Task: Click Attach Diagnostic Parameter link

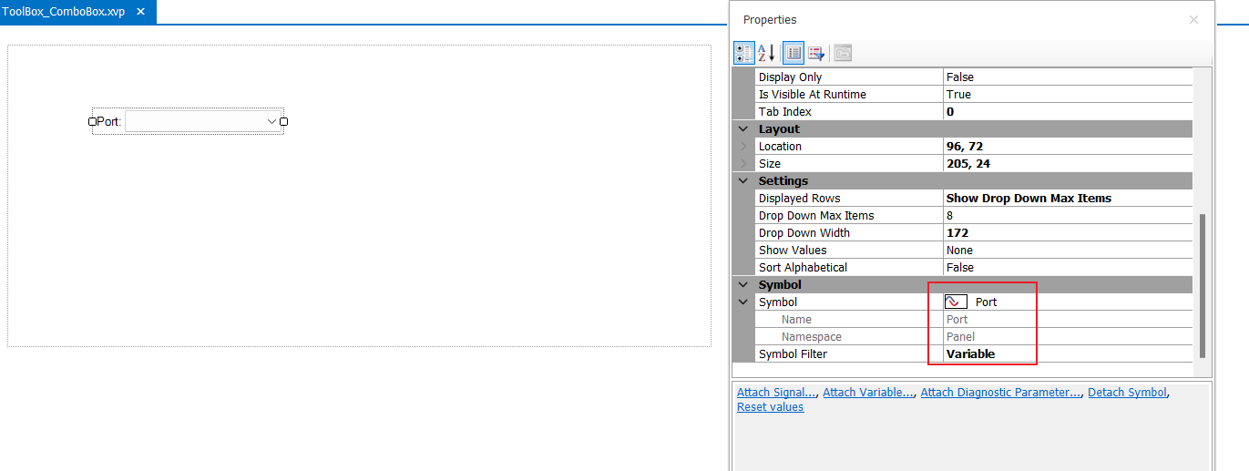Action: 1002,393
